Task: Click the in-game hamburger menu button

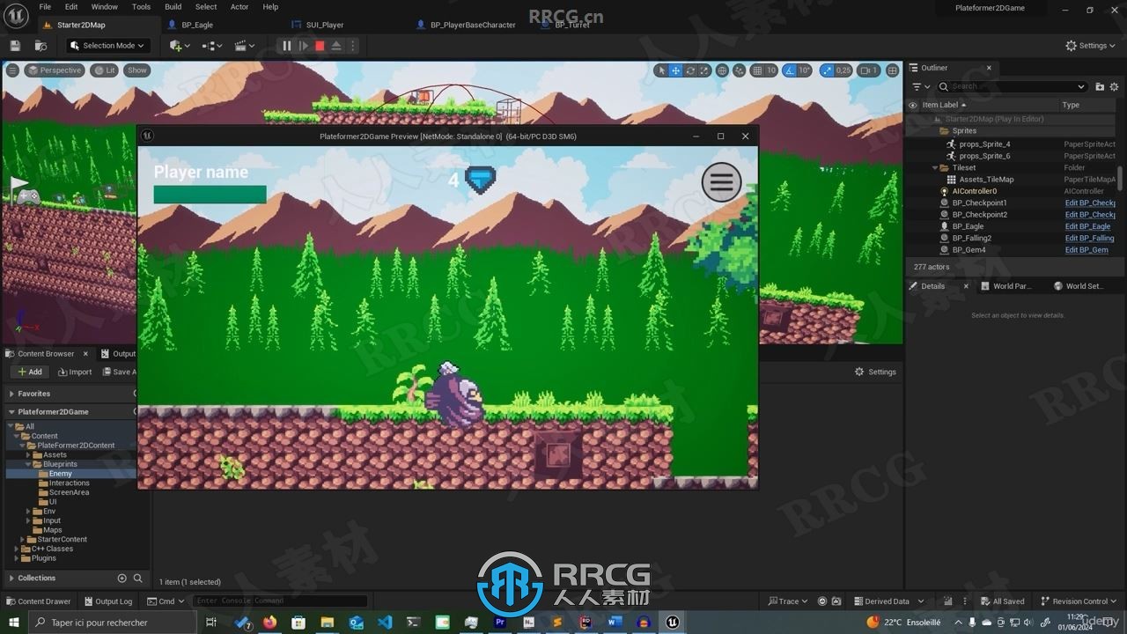Action: click(721, 182)
